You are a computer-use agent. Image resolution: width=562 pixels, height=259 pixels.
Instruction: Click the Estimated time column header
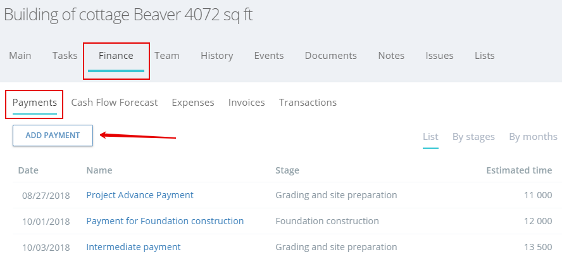point(519,170)
